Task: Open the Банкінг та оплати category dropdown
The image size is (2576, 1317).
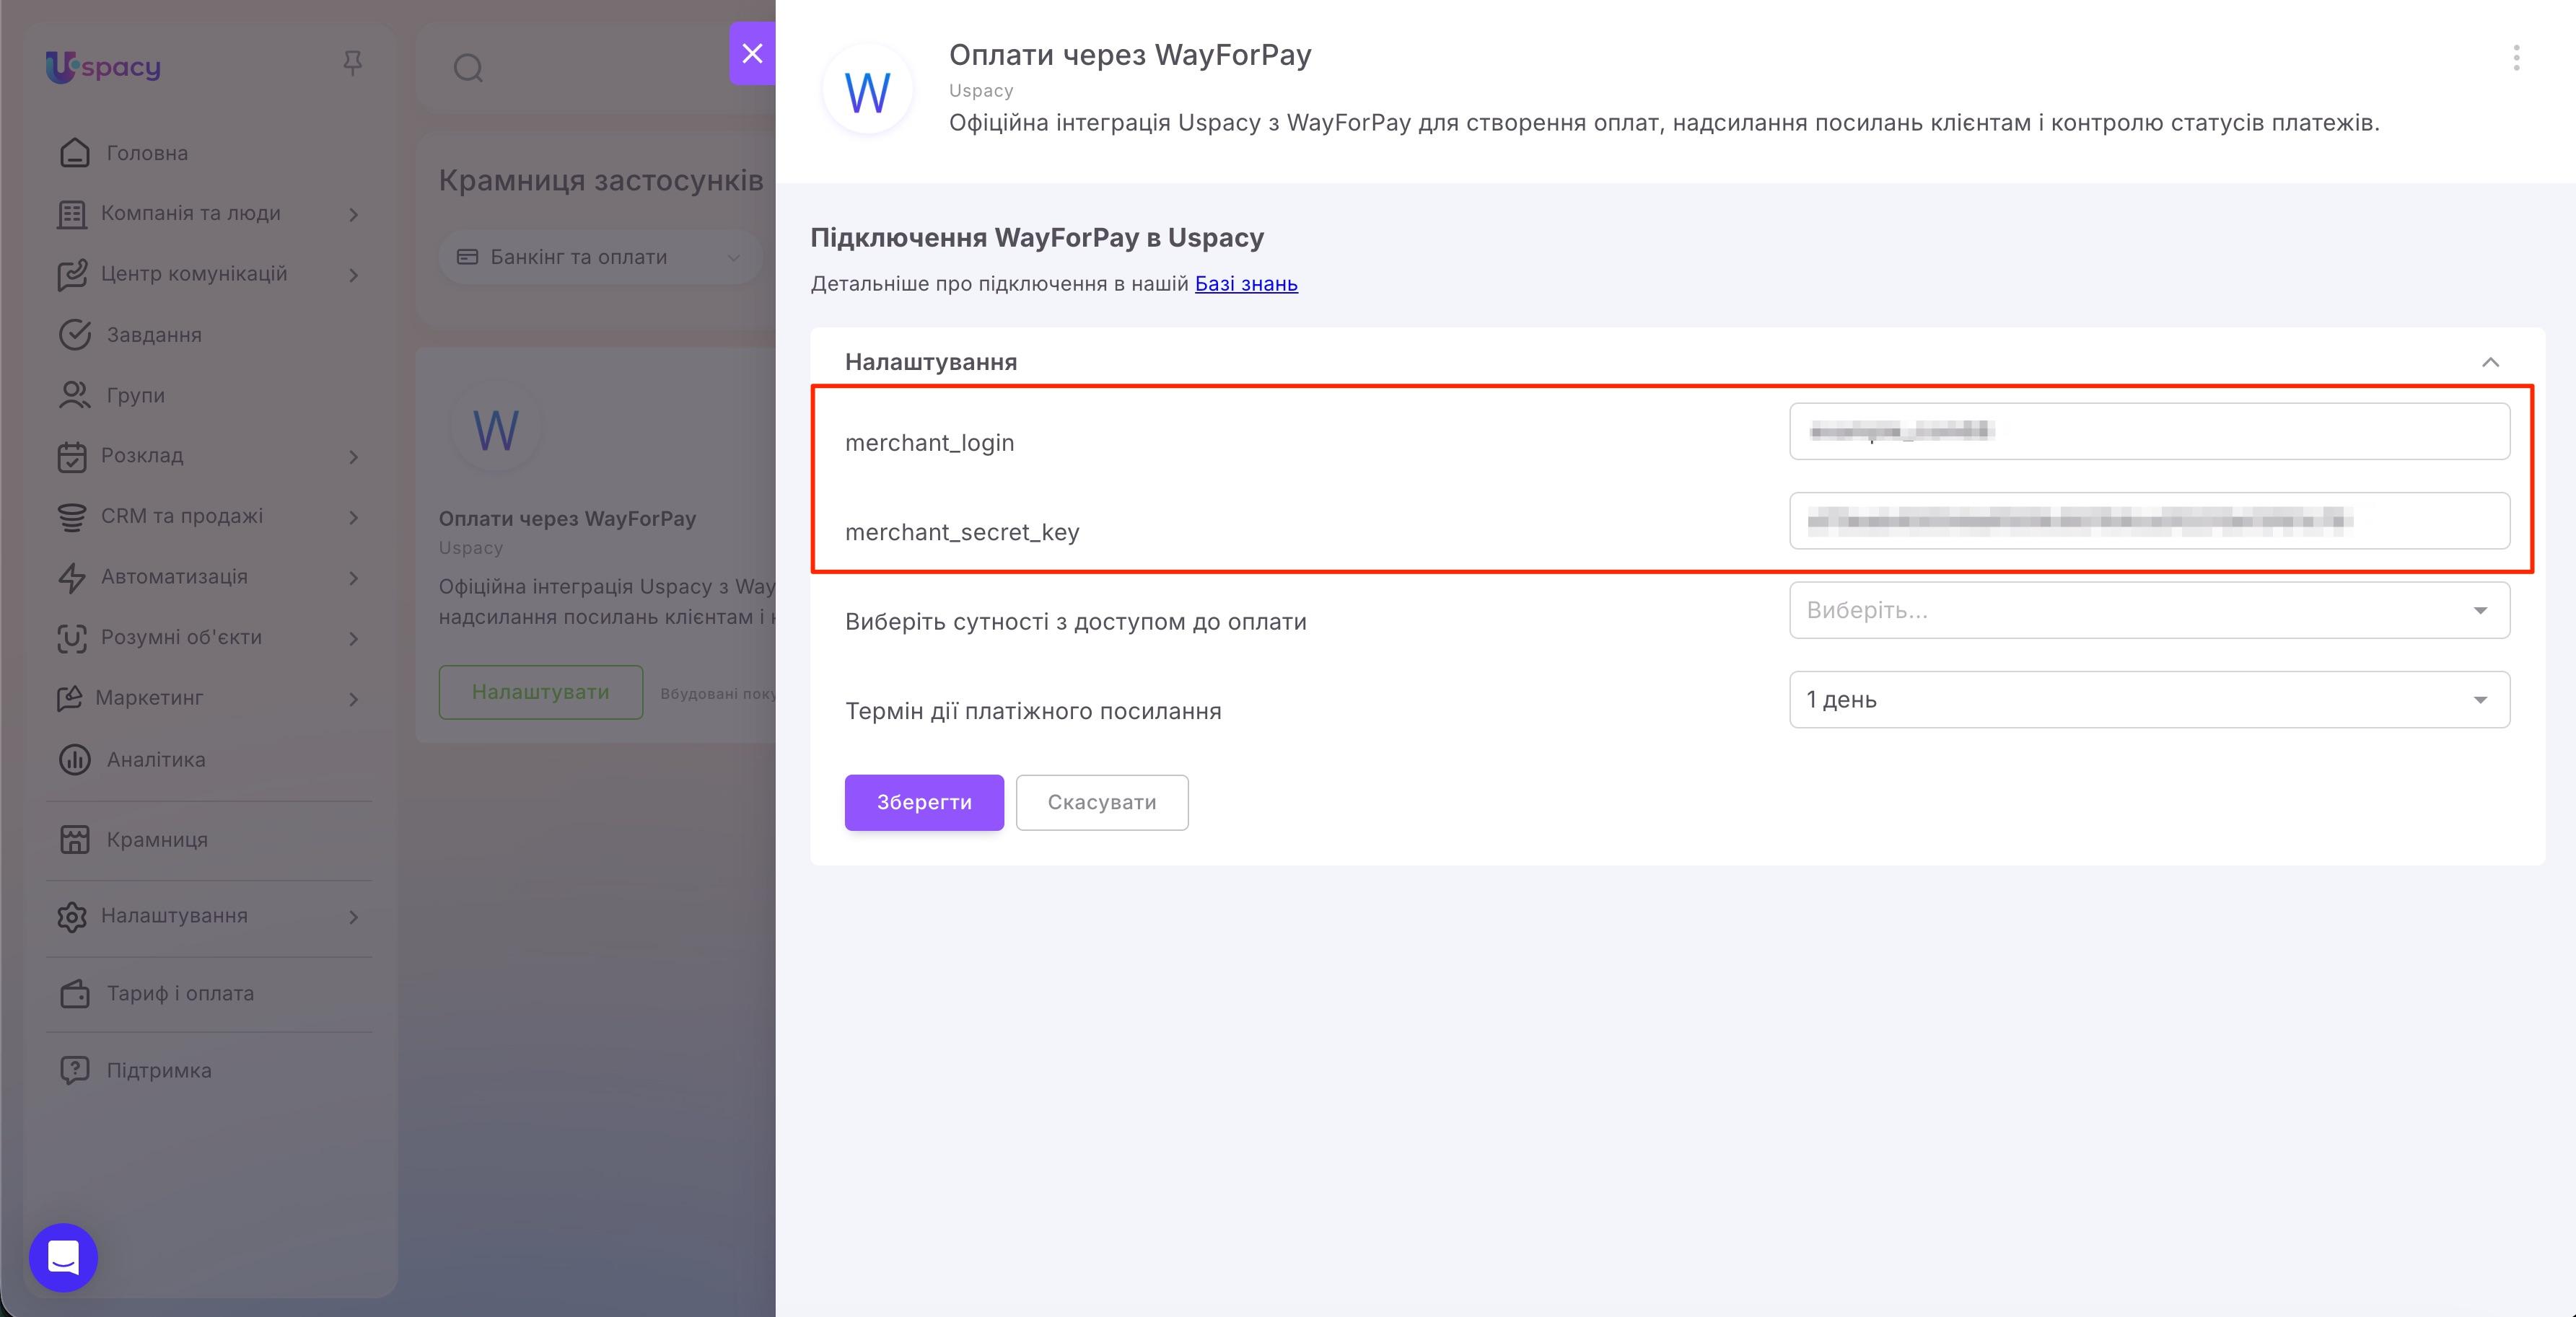Action: click(600, 257)
